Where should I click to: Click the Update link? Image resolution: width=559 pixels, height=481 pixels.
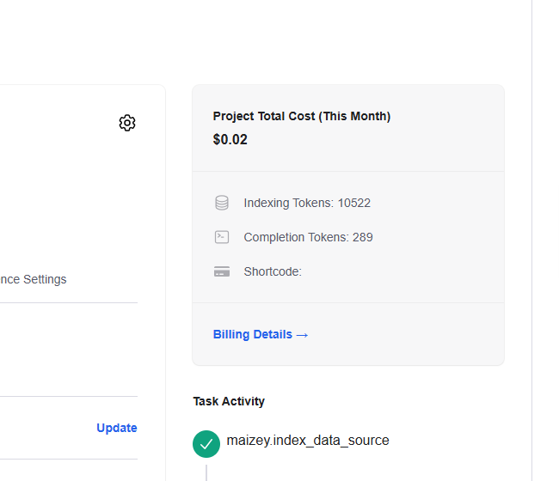click(117, 428)
